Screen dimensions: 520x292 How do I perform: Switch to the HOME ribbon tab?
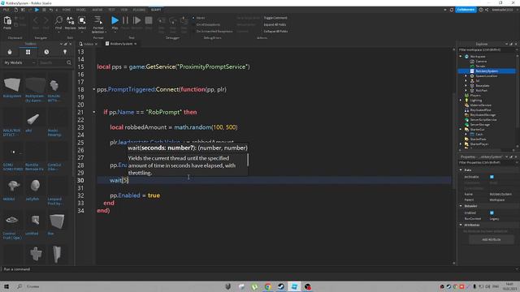click(67, 10)
